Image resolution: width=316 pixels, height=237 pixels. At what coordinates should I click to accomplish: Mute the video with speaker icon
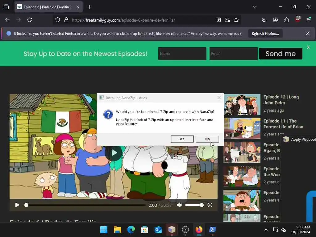[x=179, y=205]
